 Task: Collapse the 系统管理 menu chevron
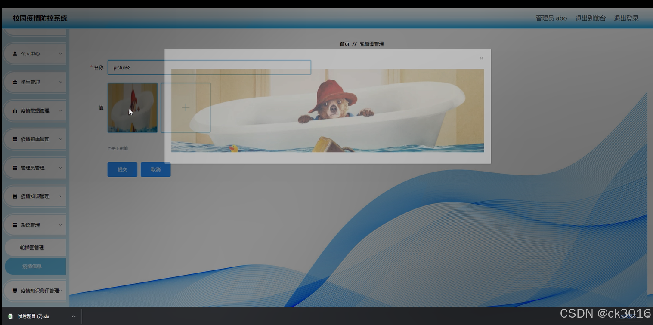click(x=60, y=225)
